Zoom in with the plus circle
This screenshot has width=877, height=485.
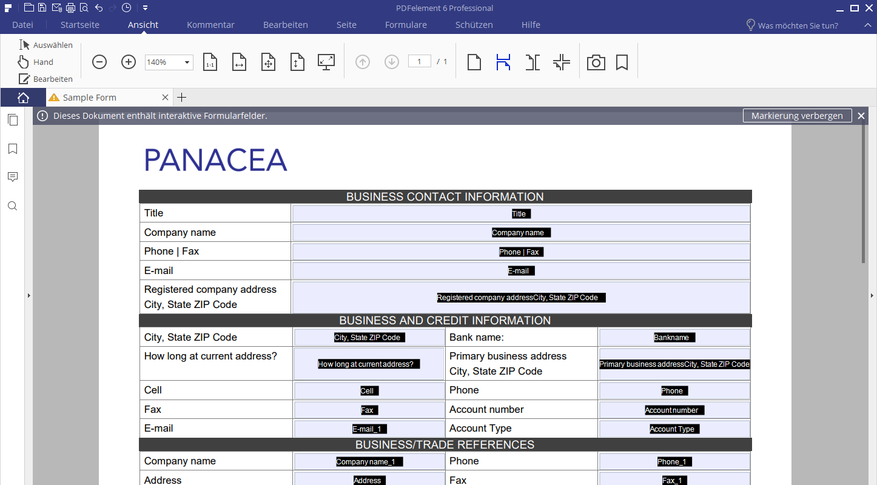(129, 62)
